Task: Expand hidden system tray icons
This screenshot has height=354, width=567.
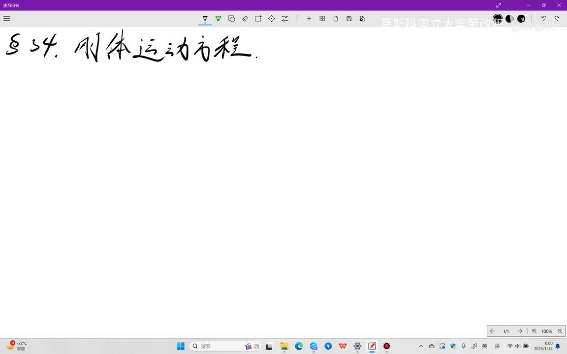Action: (x=421, y=346)
